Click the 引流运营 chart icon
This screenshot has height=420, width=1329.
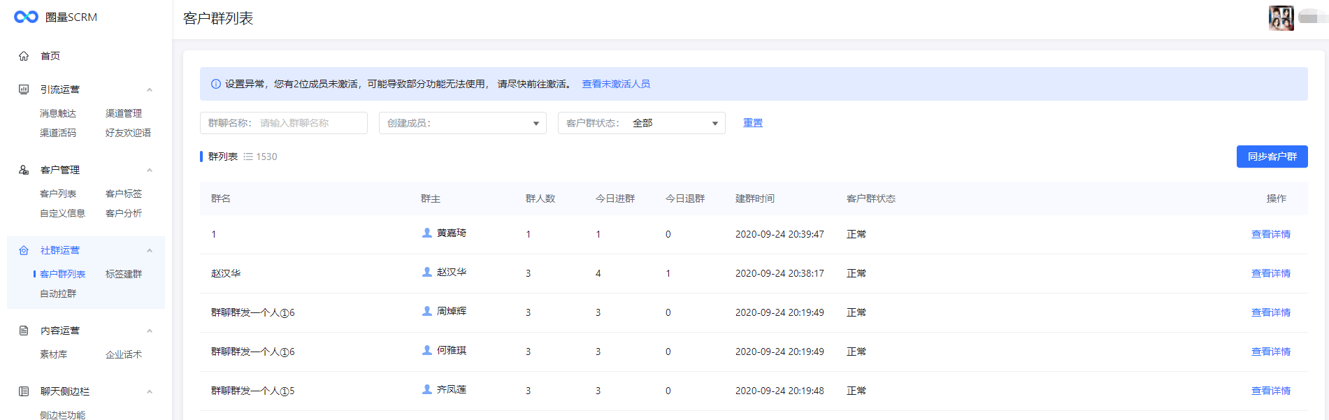(24, 89)
